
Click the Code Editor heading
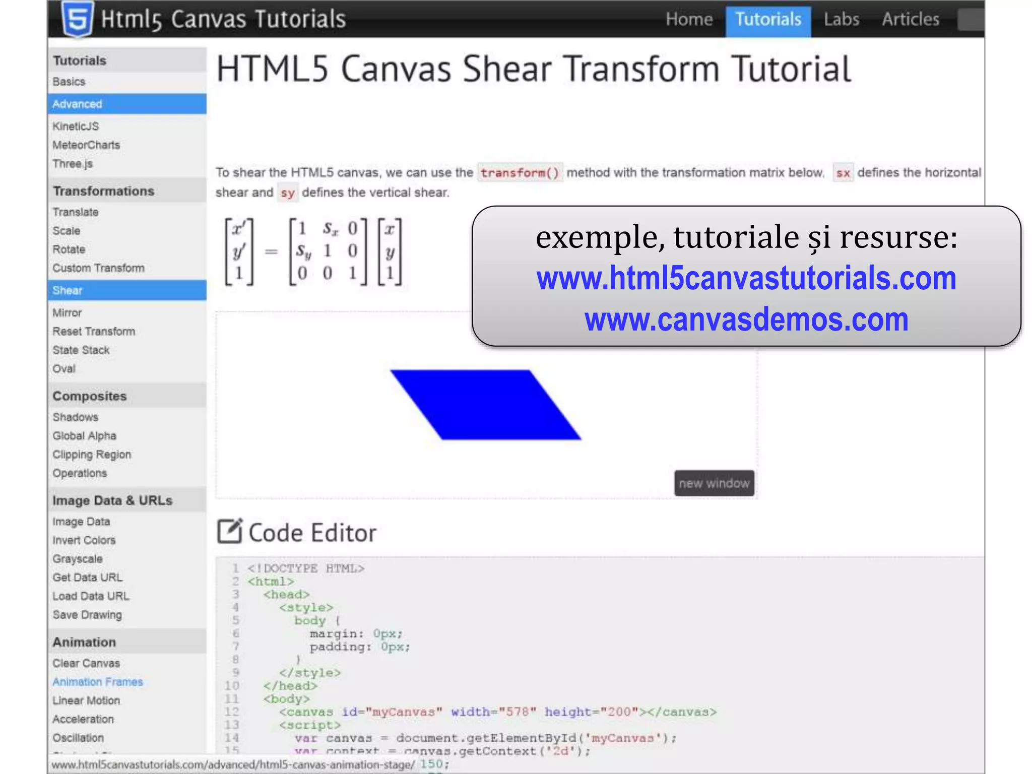(x=312, y=532)
